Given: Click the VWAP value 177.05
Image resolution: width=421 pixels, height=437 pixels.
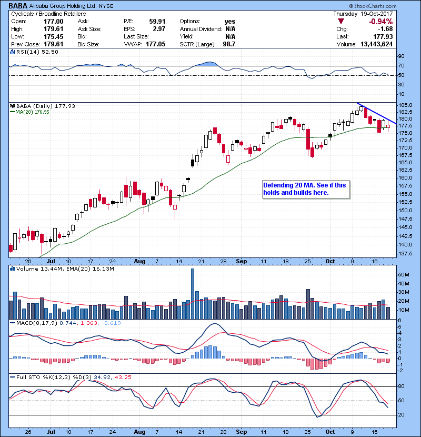Looking at the screenshot, I should [155, 44].
